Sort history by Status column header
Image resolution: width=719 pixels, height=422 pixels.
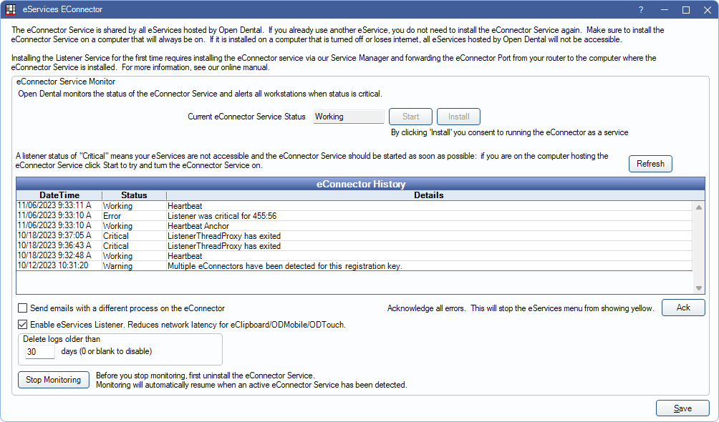point(134,195)
